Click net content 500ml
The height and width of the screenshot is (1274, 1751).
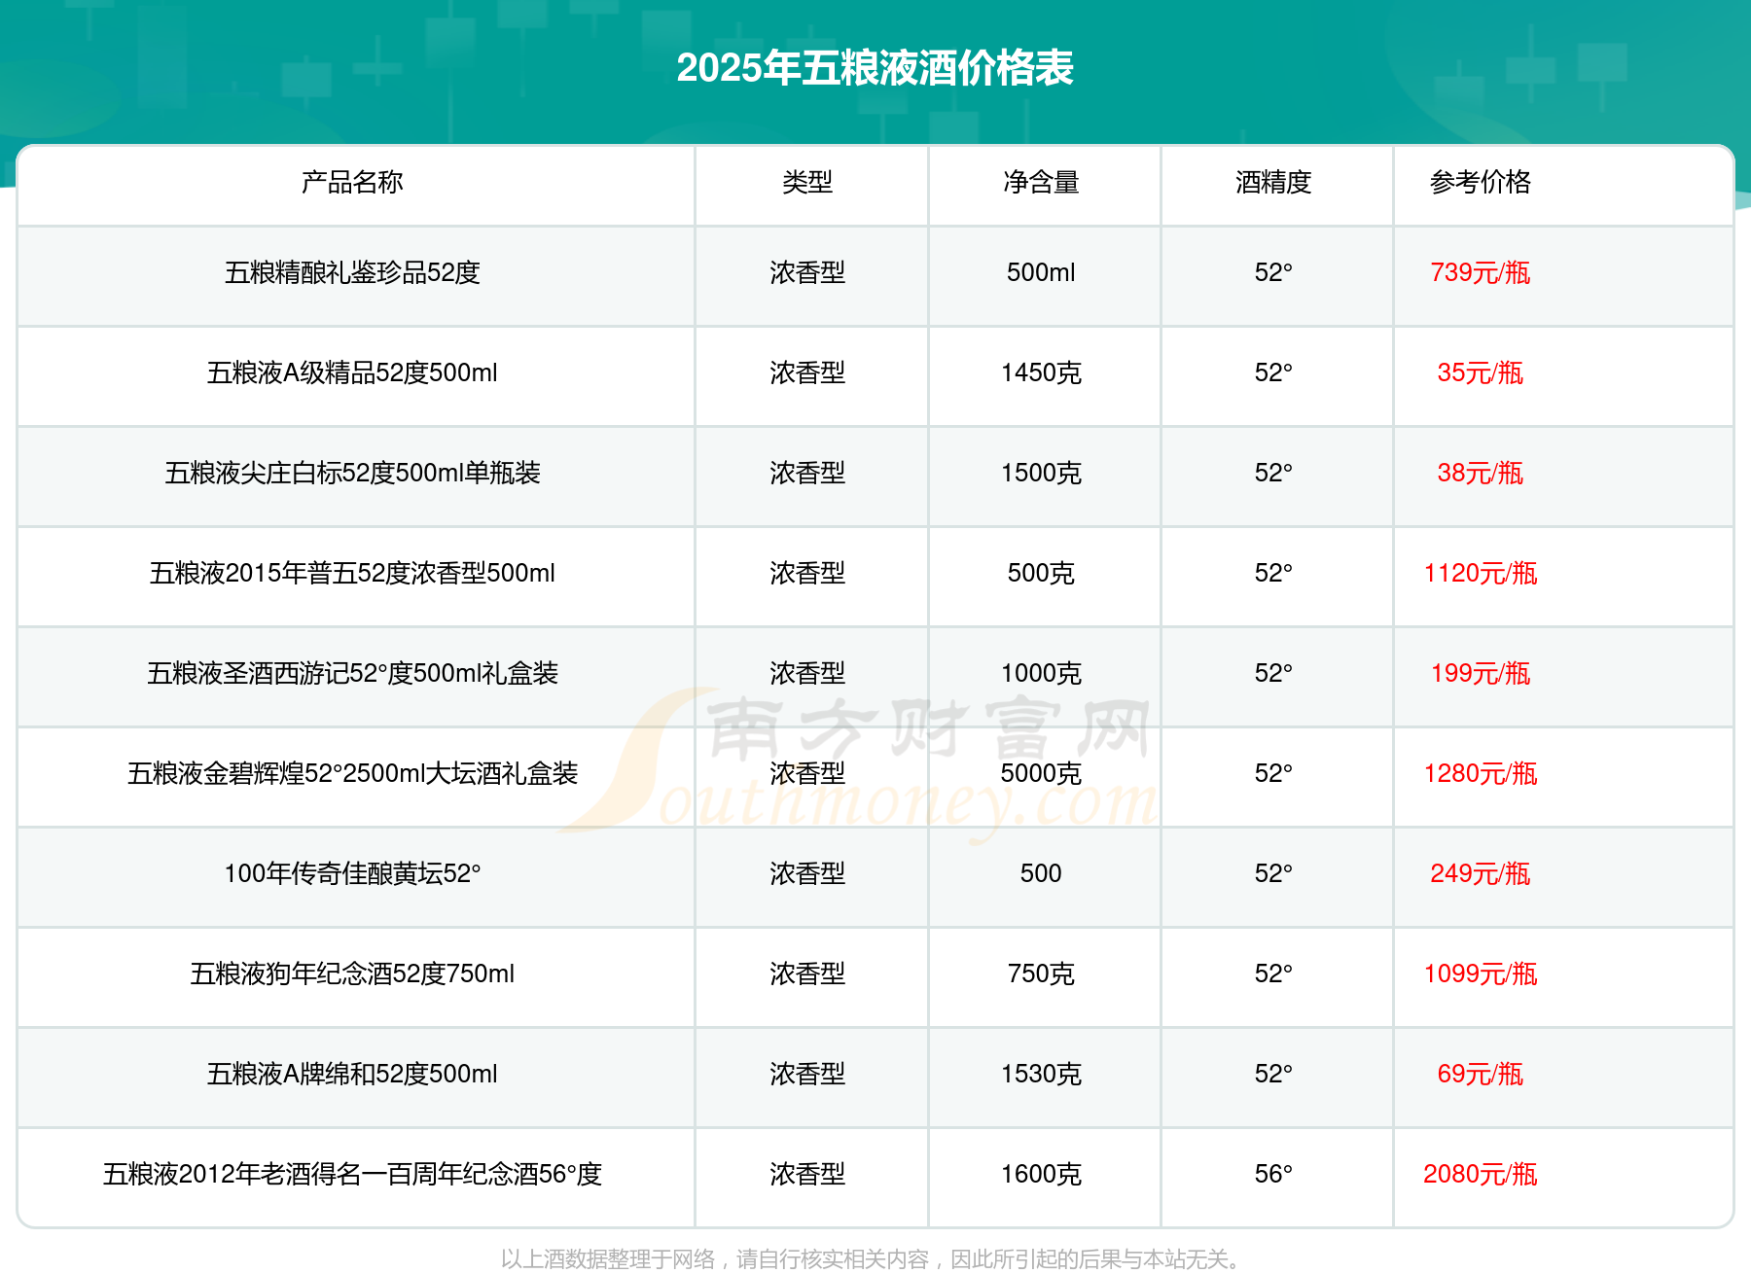pos(1041,272)
